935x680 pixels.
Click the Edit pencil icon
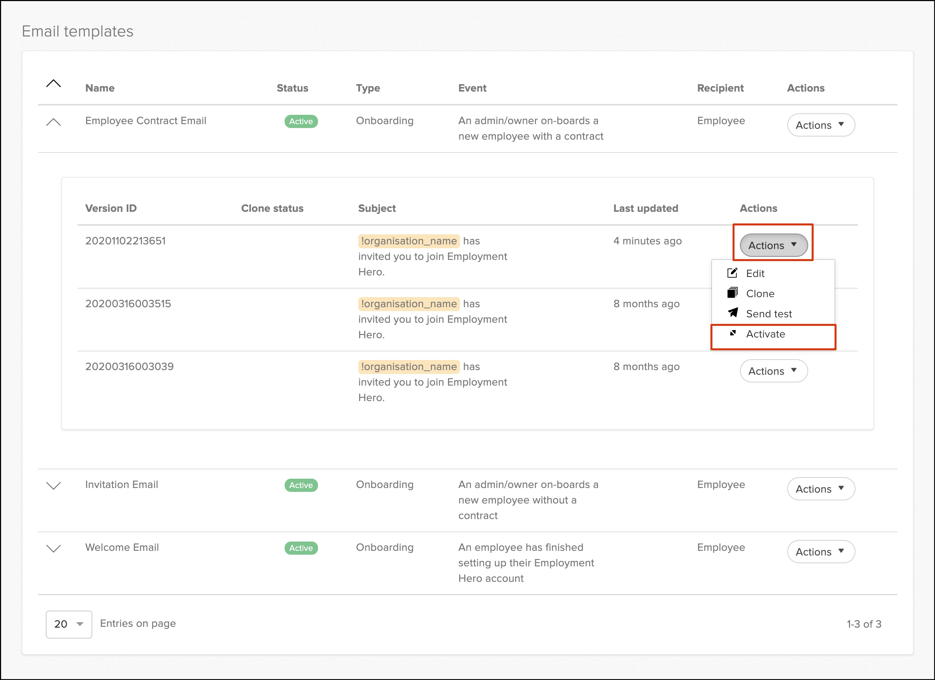click(732, 273)
